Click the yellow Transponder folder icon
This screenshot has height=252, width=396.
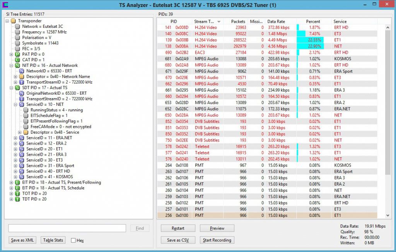[x=13, y=21]
